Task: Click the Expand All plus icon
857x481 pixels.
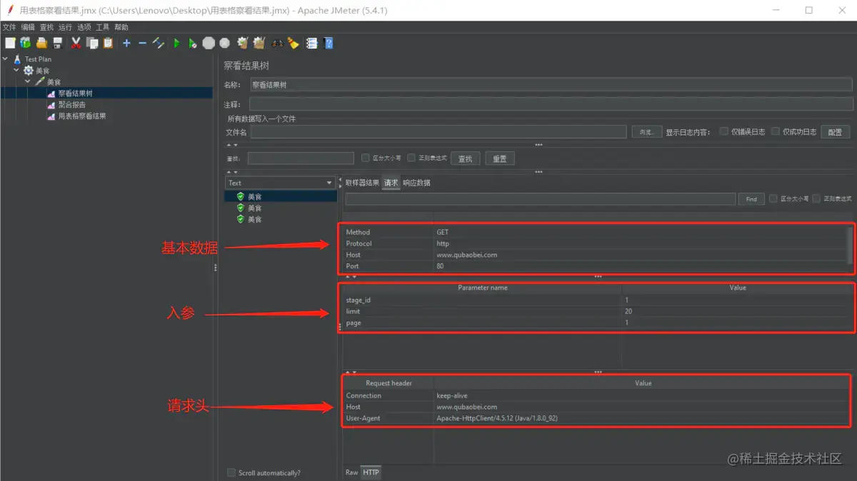Action: point(126,43)
